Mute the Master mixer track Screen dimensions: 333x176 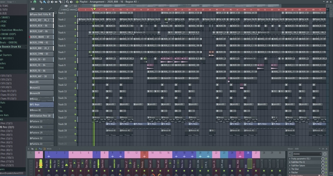click(x=39, y=171)
